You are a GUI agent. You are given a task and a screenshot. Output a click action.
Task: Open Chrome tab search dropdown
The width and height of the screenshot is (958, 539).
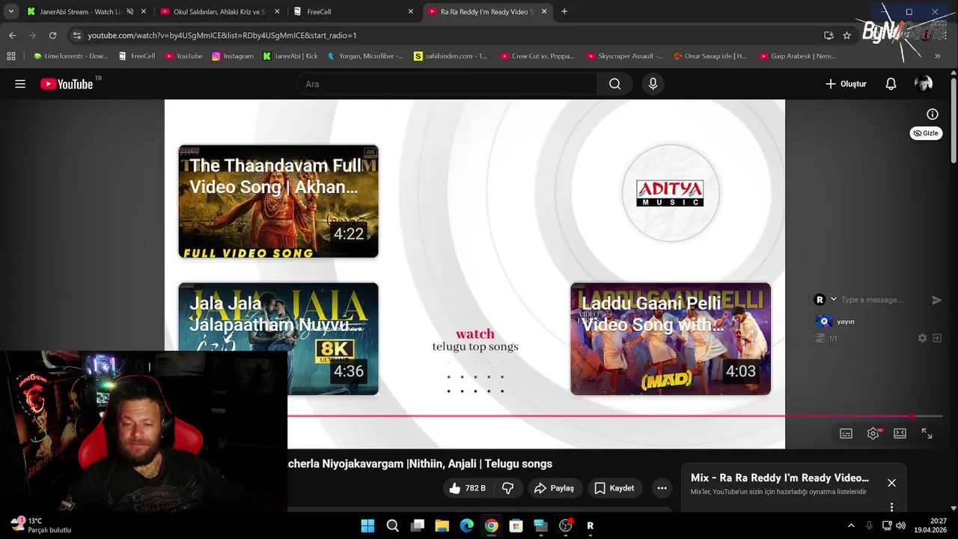10,11
